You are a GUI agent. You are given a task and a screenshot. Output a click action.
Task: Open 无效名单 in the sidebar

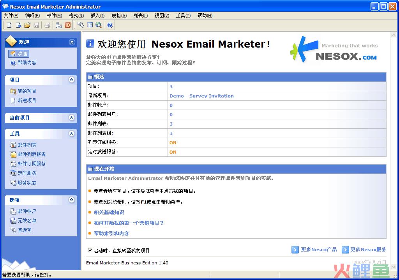pos(23,221)
